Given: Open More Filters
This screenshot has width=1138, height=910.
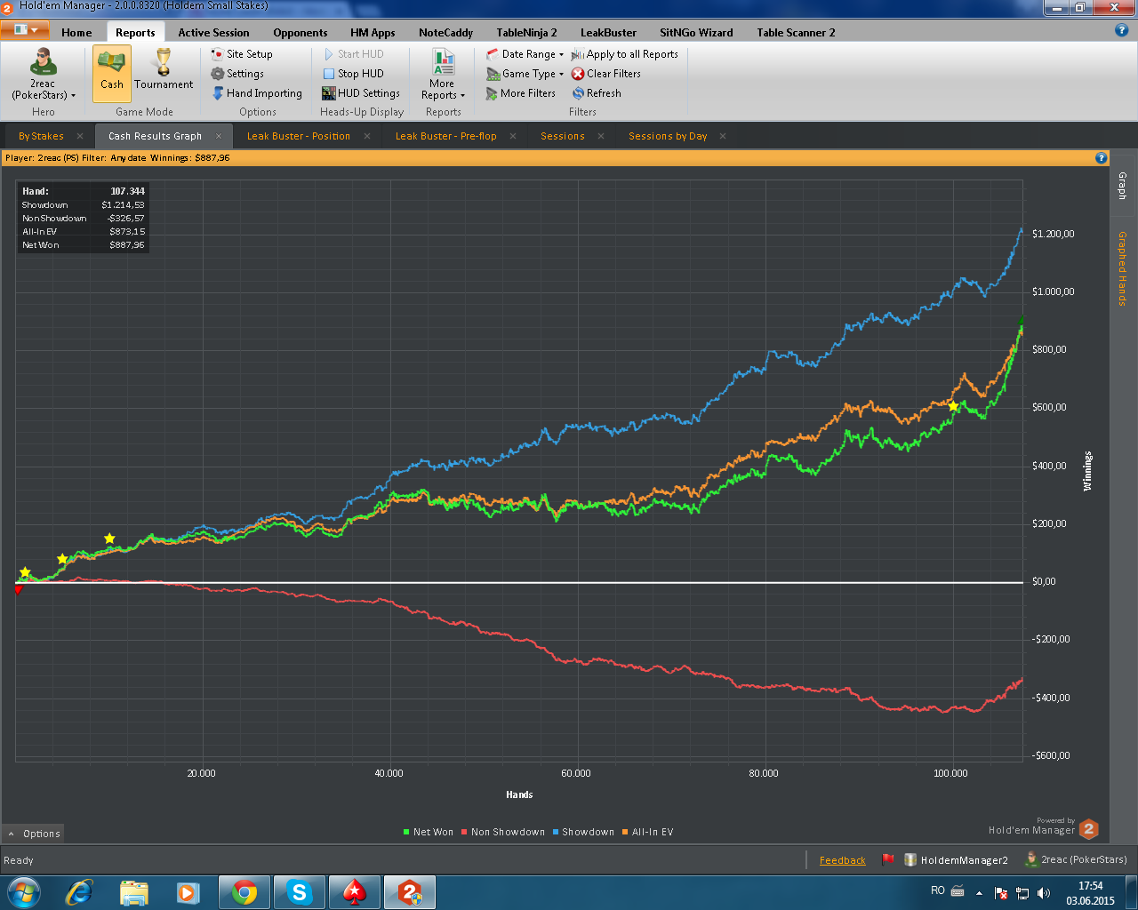Looking at the screenshot, I should tap(521, 93).
